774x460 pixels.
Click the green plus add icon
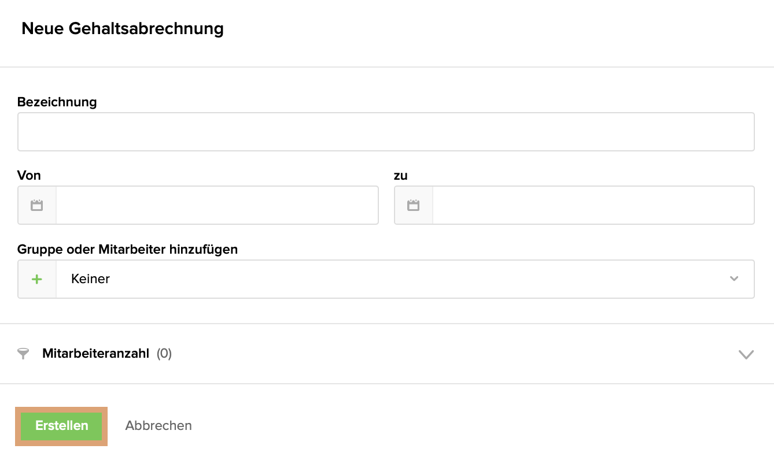[x=37, y=279]
